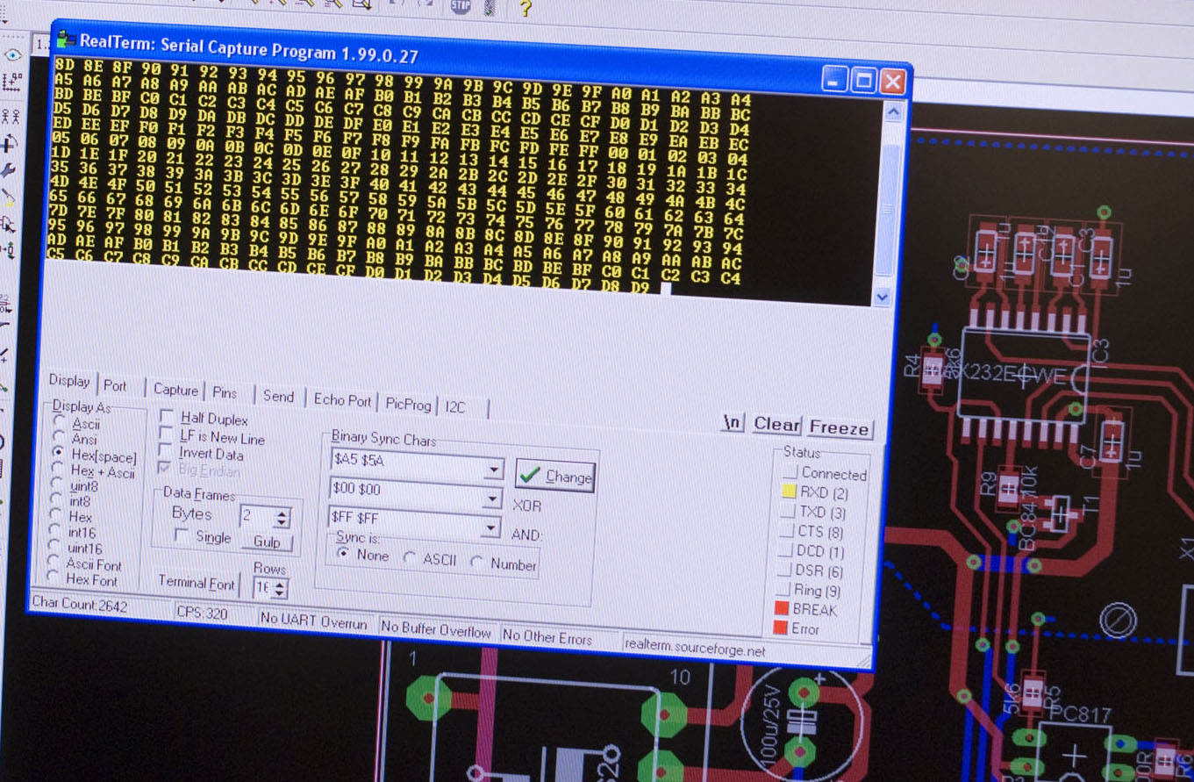Switch to the Display tab

69,381
